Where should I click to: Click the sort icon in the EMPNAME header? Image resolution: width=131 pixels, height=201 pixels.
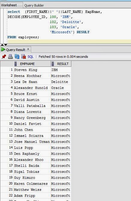[16, 64]
